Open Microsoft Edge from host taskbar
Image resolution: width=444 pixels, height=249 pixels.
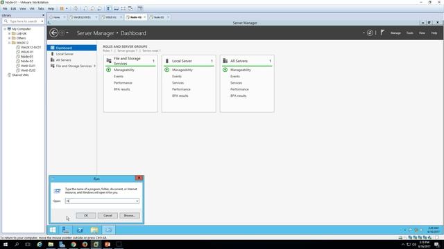(x=40, y=244)
